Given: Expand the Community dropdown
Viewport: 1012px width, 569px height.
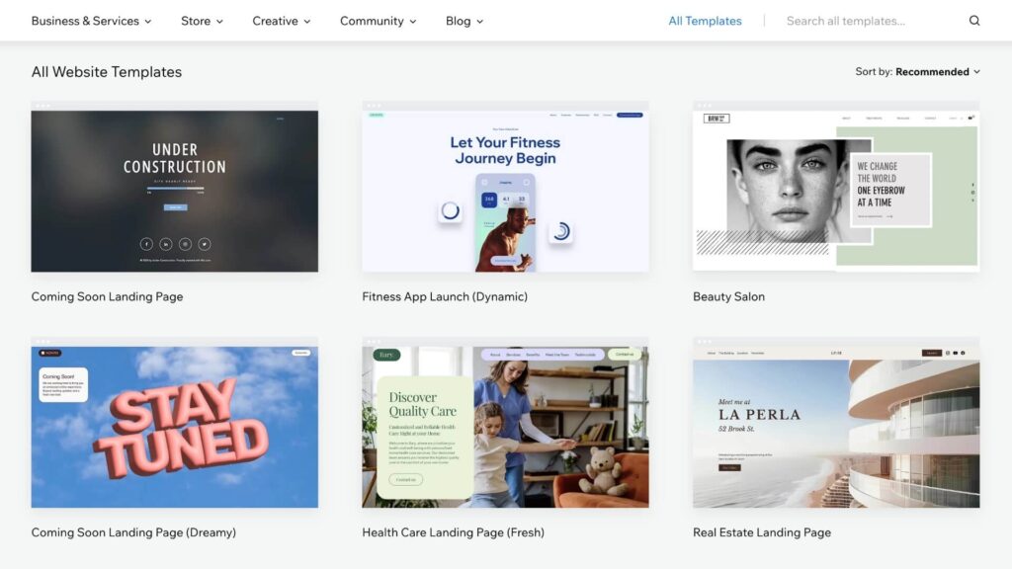Looking at the screenshot, I should (x=378, y=20).
